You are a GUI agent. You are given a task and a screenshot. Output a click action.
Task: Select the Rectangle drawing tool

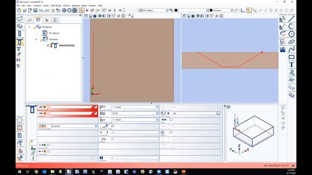pyautogui.click(x=292, y=57)
